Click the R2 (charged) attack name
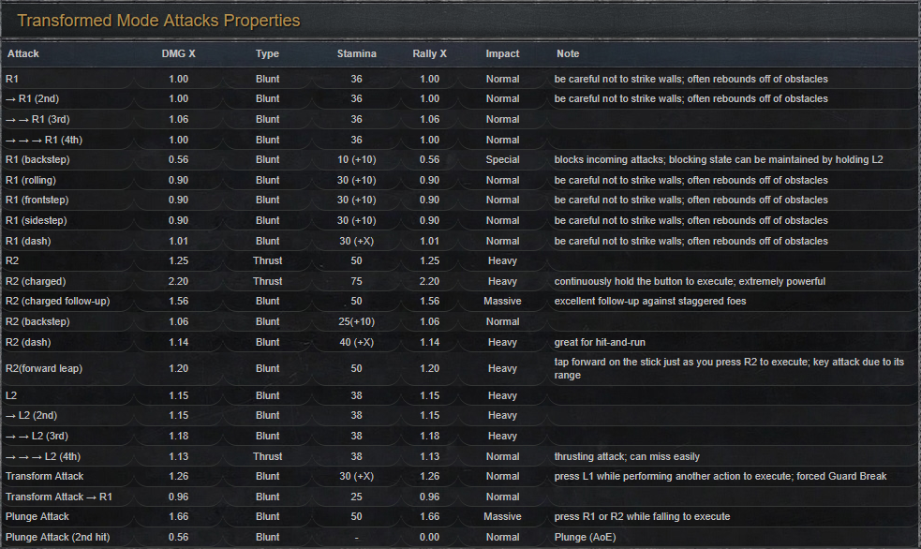The image size is (921, 549). tap(36, 281)
